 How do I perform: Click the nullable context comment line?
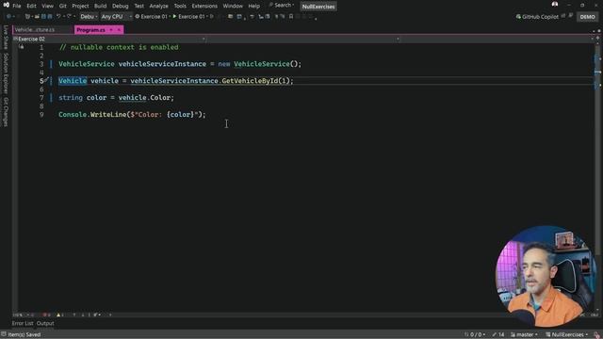[119, 47]
